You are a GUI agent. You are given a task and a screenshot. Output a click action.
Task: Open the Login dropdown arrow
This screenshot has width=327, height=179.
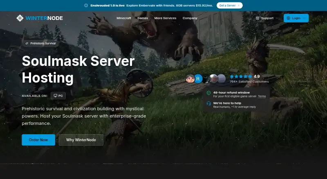click(304, 18)
